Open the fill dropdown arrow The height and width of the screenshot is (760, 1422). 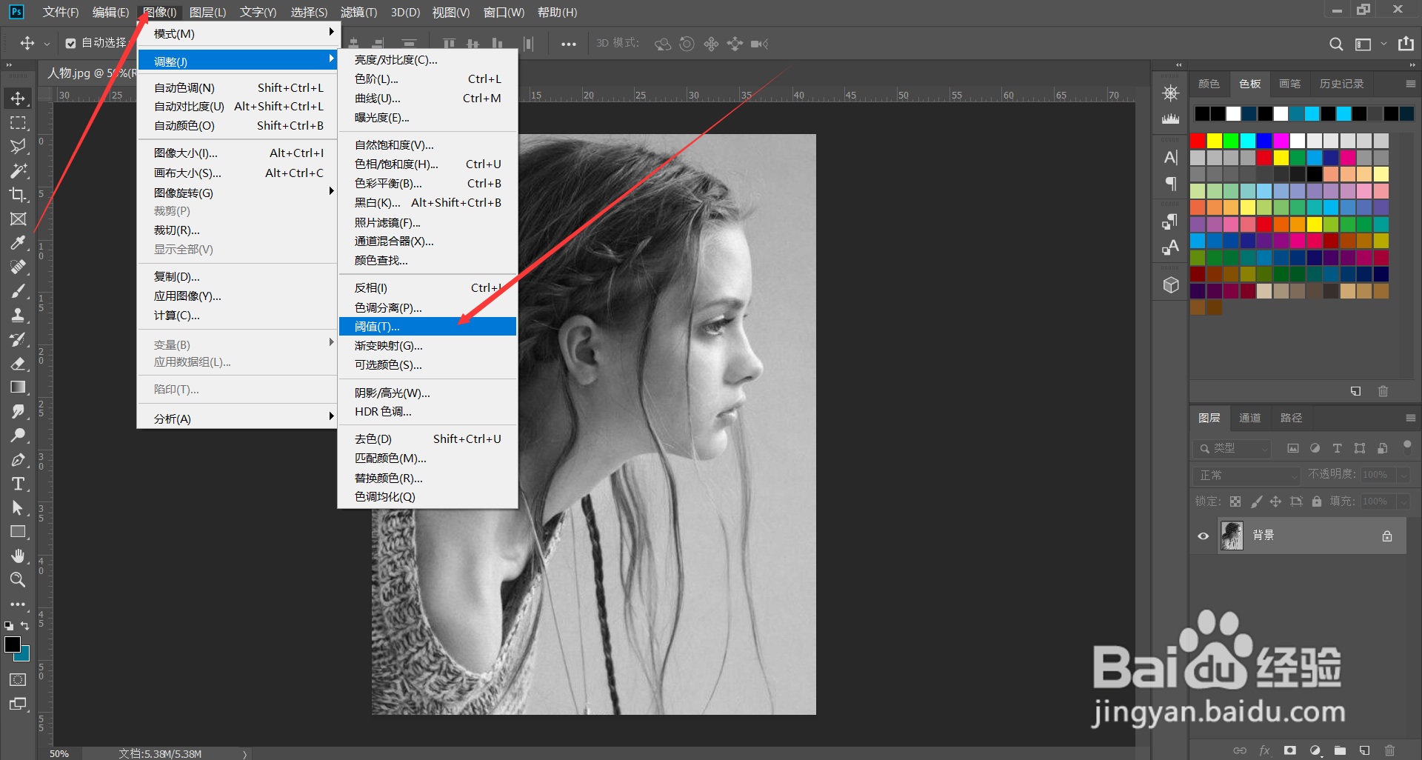tap(1403, 501)
